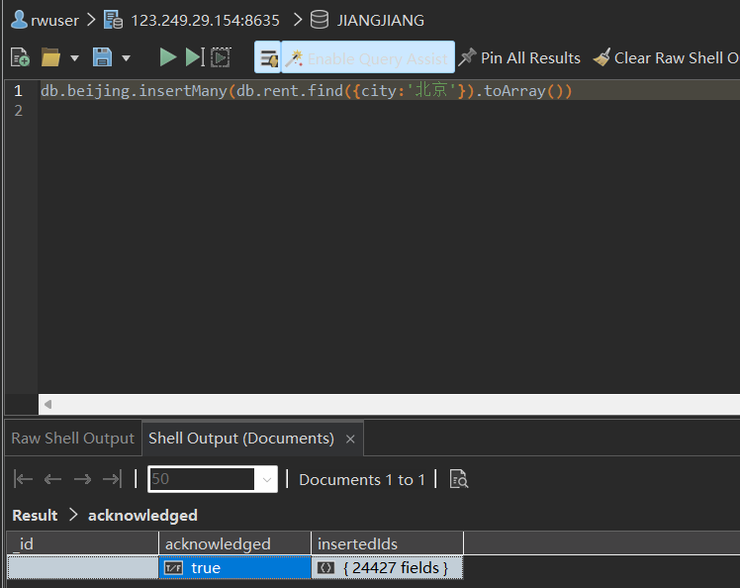Click line 1 of the script editor
The width and height of the screenshot is (740, 588).
389,90
